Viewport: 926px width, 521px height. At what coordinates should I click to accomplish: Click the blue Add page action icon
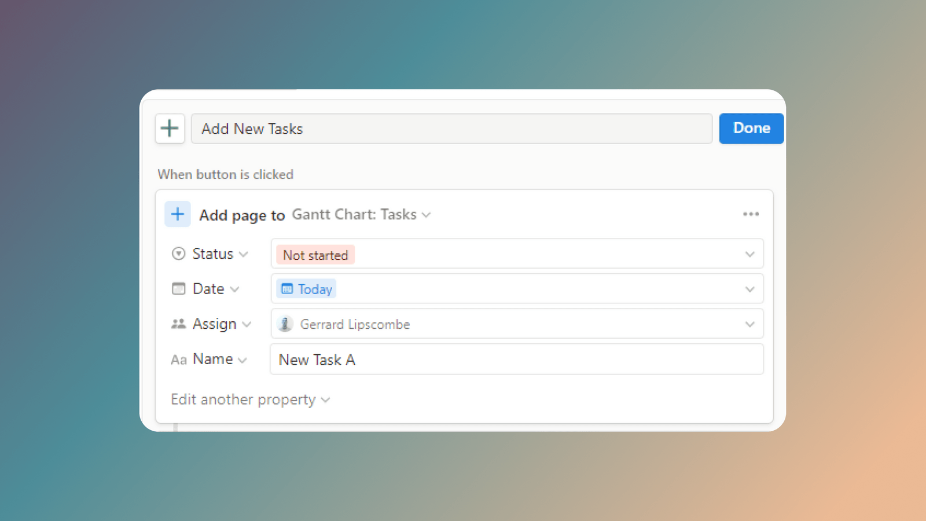tap(178, 214)
